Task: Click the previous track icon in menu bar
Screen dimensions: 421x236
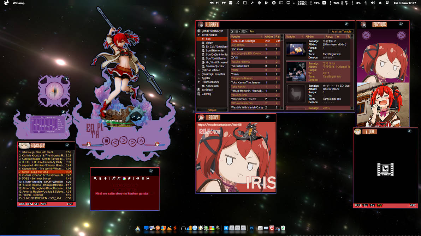Action: [x=212, y=3]
